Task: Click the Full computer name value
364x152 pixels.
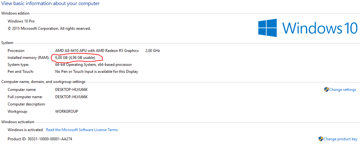Action: [71, 97]
